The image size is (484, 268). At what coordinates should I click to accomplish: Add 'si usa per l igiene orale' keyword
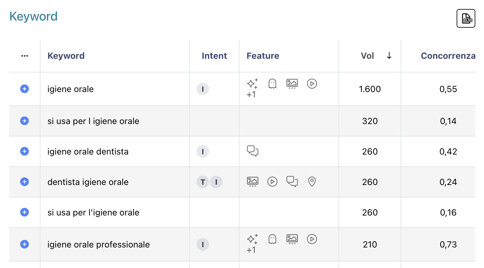click(25, 121)
